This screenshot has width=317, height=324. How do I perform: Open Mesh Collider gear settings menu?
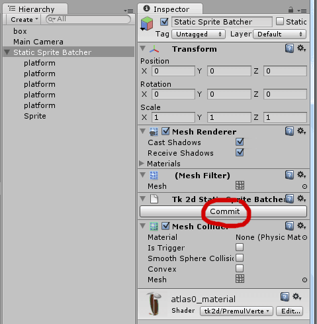301,226
